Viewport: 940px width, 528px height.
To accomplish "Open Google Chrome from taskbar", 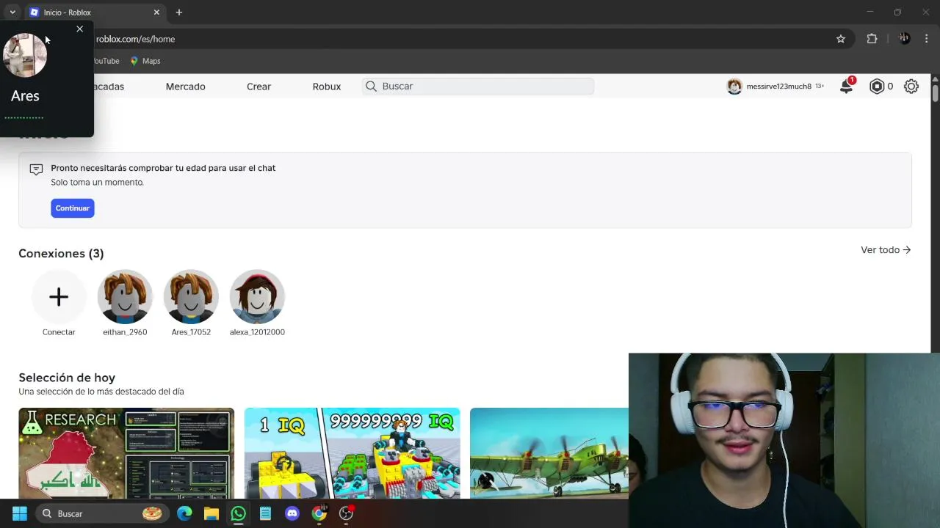I will [319, 513].
